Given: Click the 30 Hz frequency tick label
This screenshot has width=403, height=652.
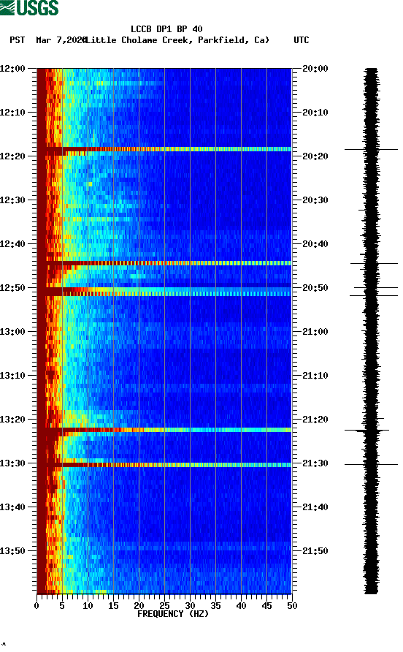Looking at the screenshot, I should click(x=190, y=606).
